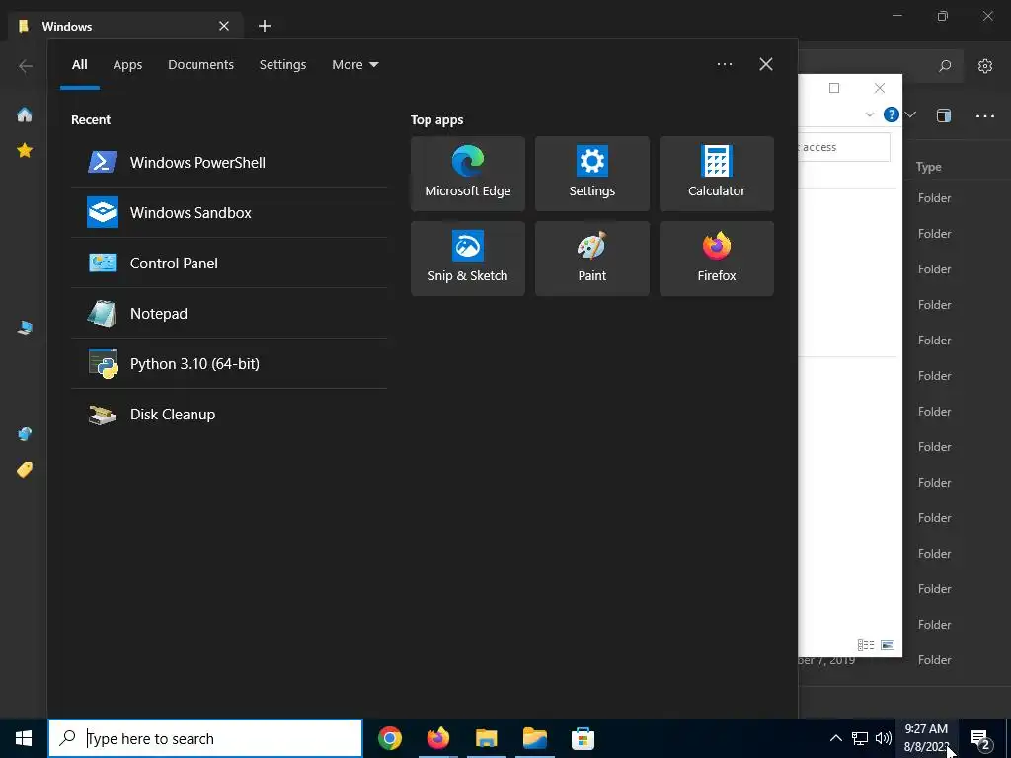Launch Calculator from Top apps
Viewport: 1011px width, 758px height.
pos(717,174)
